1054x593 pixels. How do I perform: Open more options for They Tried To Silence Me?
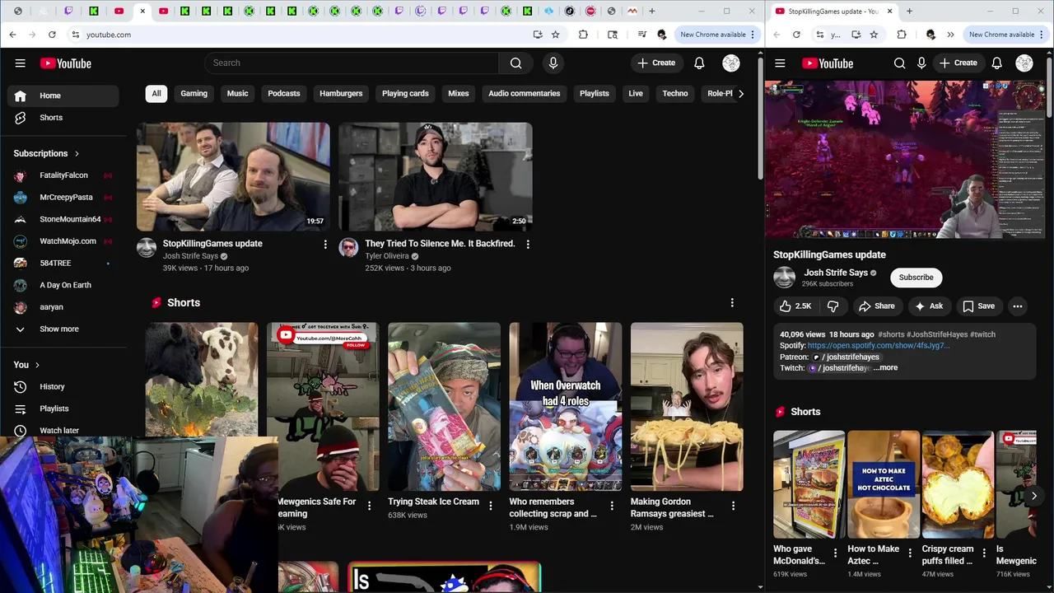[x=528, y=245]
